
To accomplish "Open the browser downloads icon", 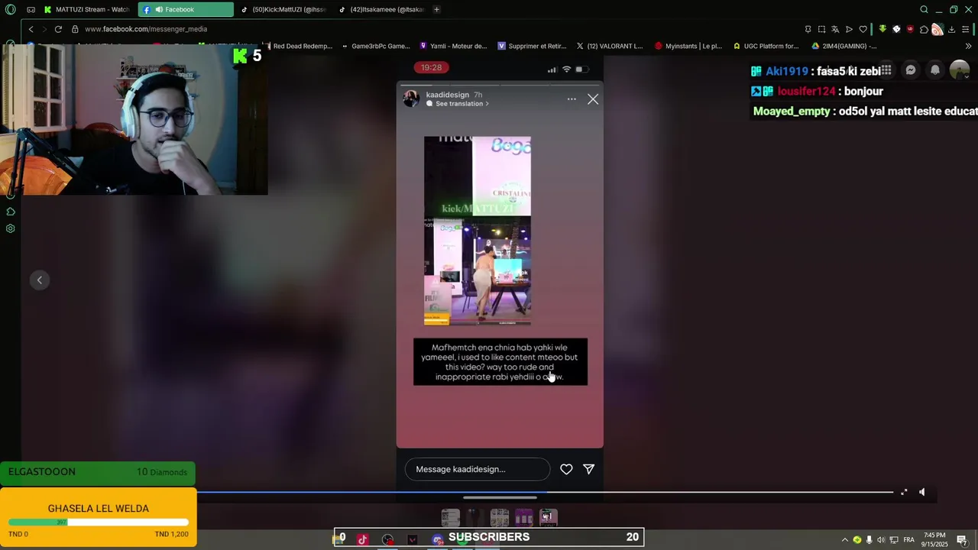I will tap(951, 29).
